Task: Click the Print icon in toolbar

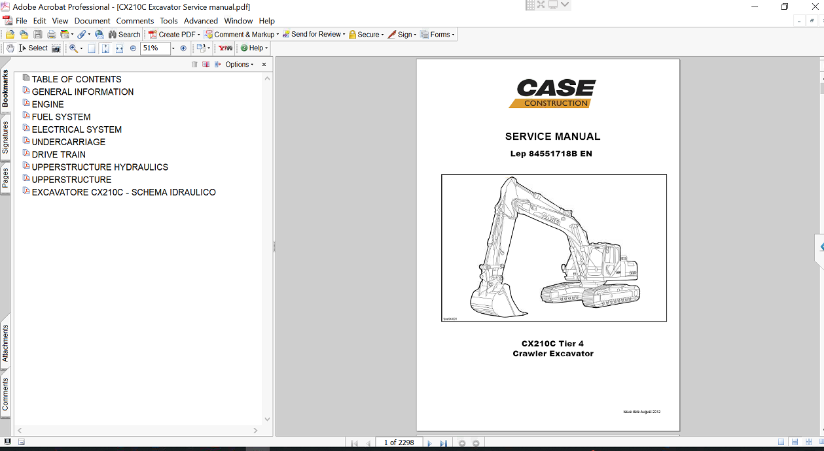Action: [x=51, y=35]
